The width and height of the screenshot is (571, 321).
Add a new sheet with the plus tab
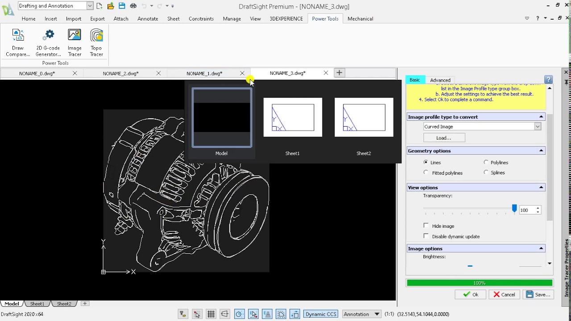pyautogui.click(x=85, y=304)
